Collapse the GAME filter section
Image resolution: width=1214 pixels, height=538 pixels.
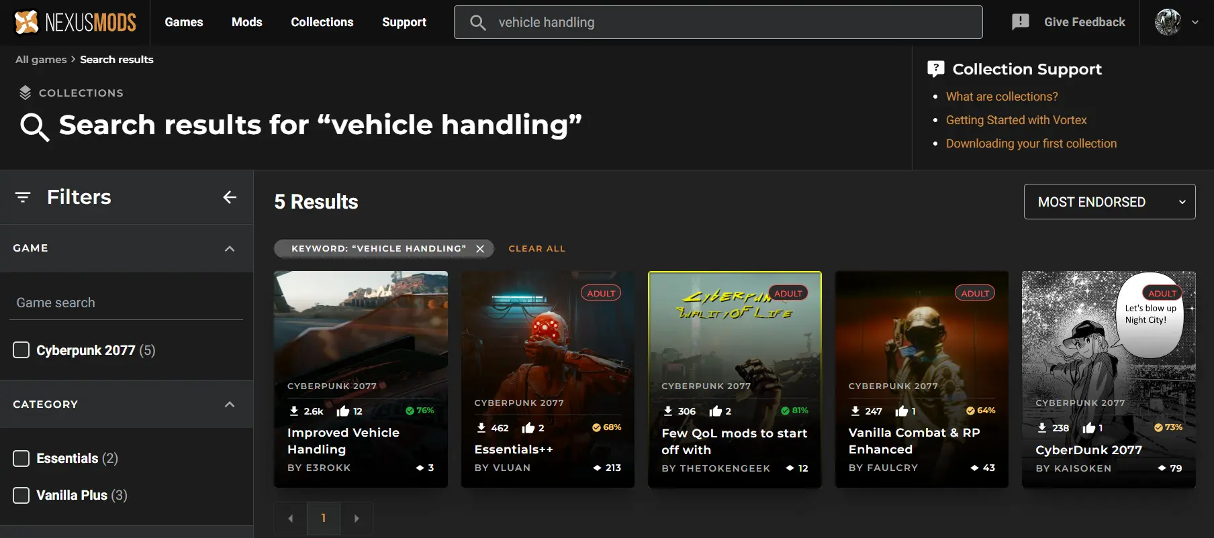[230, 248]
